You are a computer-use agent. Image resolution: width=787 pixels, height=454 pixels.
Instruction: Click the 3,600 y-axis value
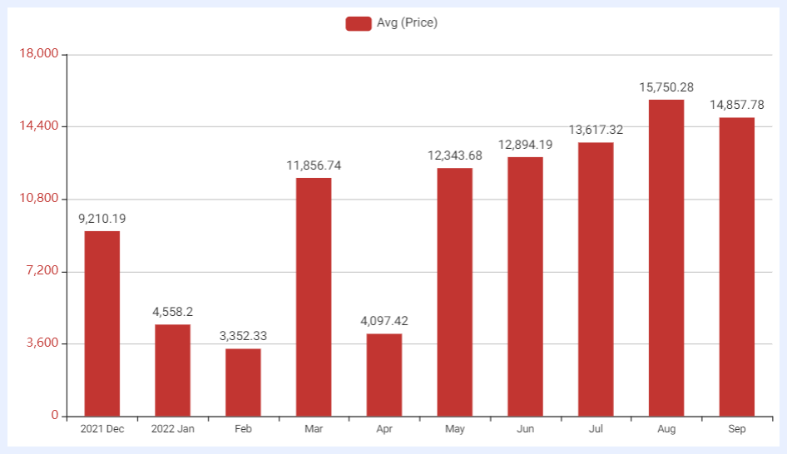pos(42,343)
